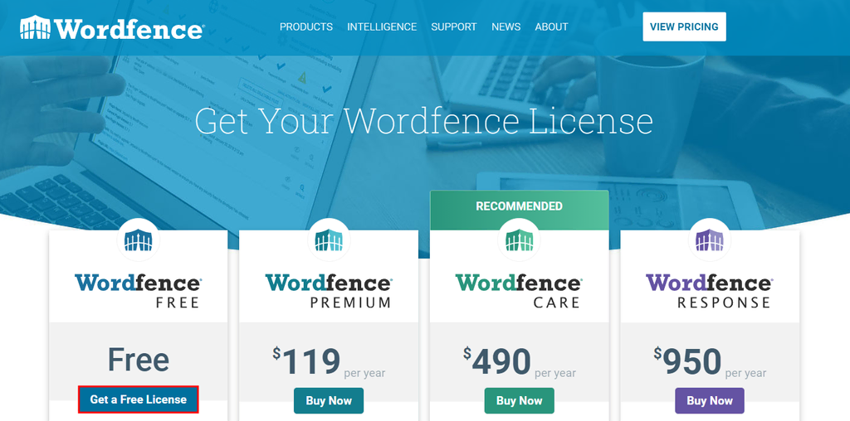Click the green Wordfence Care fence icon
Screen dimensions: 850x421
tap(519, 240)
